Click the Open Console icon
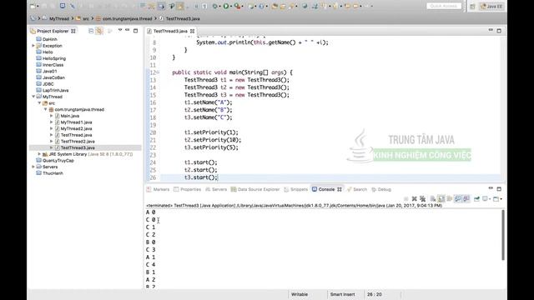Viewport: 534px width, 300px height. pos(496,198)
